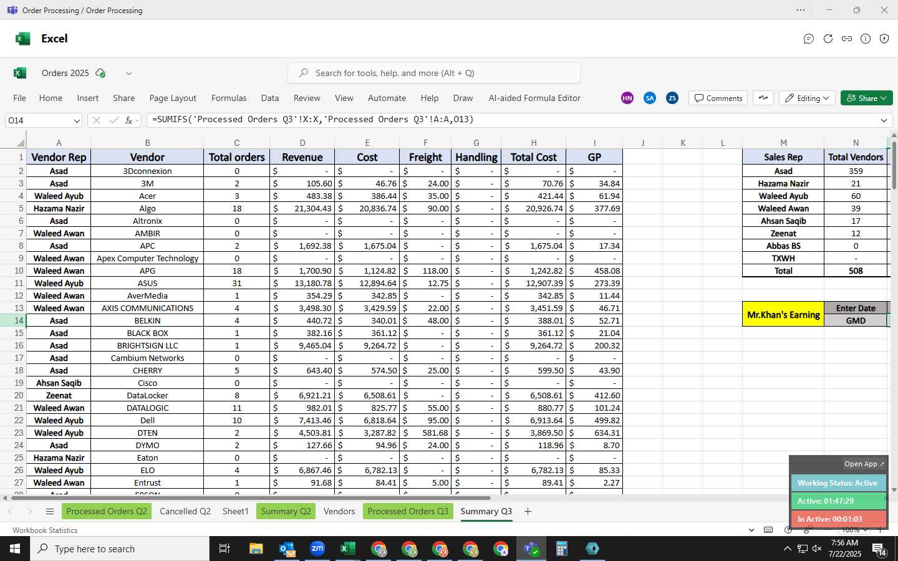Switch to the Vendors sheet tab
Viewport: 898px width, 561px height.
(x=339, y=511)
